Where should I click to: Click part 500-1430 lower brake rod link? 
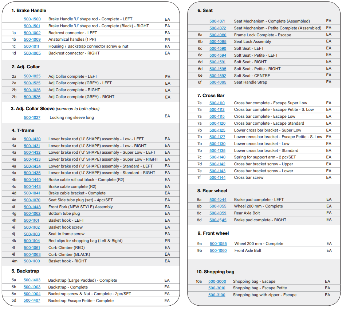32,139
